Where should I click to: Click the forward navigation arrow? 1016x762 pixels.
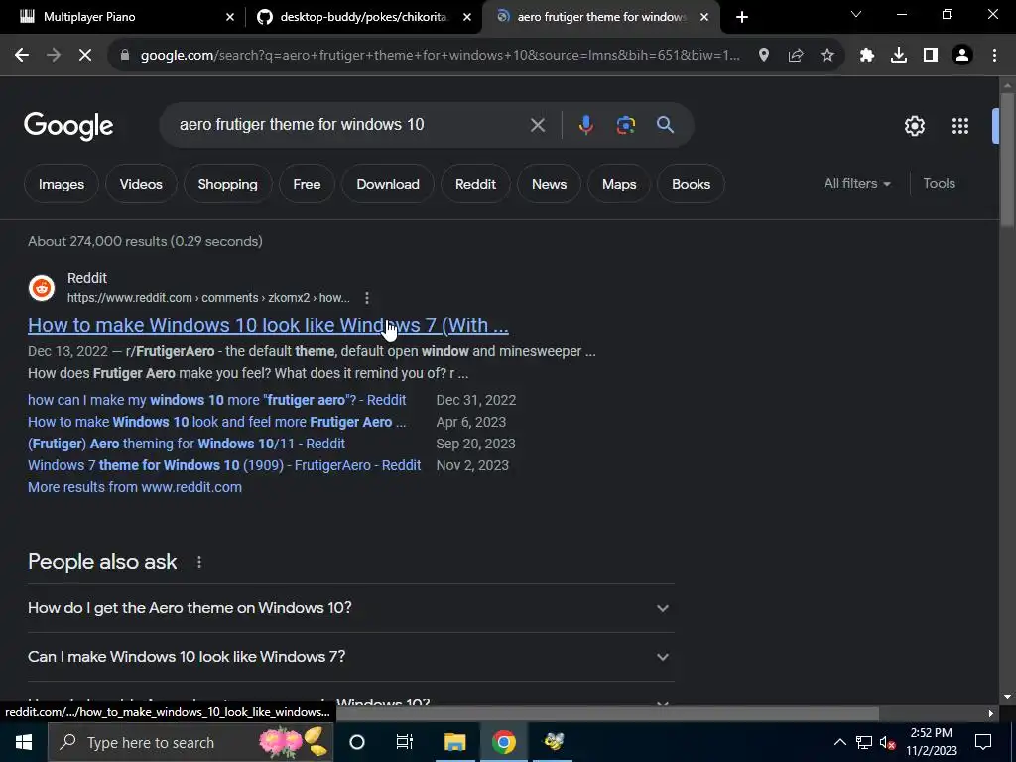click(54, 56)
